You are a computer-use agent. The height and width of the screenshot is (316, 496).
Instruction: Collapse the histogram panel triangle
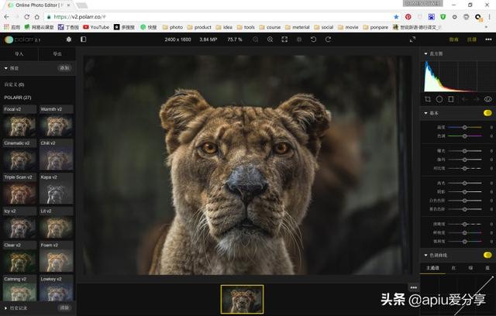click(x=425, y=53)
